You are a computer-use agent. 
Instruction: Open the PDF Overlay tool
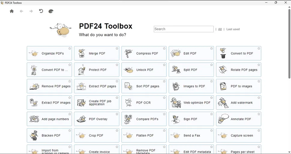[x=97, y=119]
